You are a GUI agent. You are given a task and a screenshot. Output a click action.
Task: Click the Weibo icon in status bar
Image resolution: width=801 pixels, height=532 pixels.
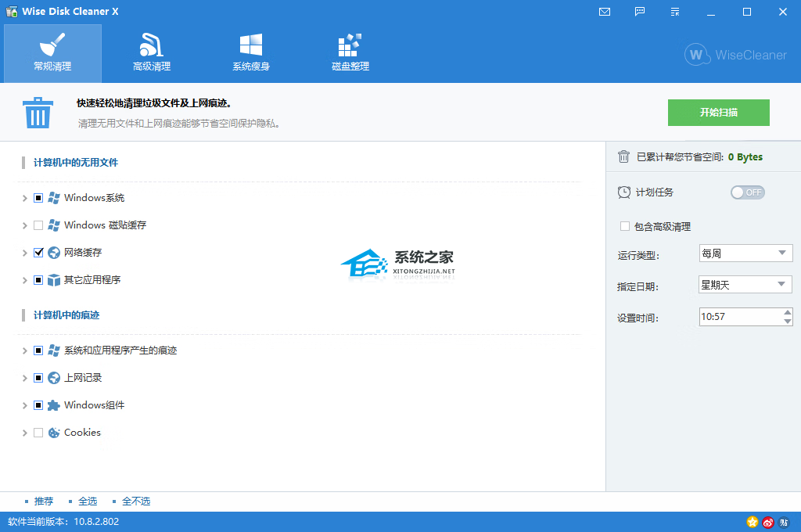[768, 522]
